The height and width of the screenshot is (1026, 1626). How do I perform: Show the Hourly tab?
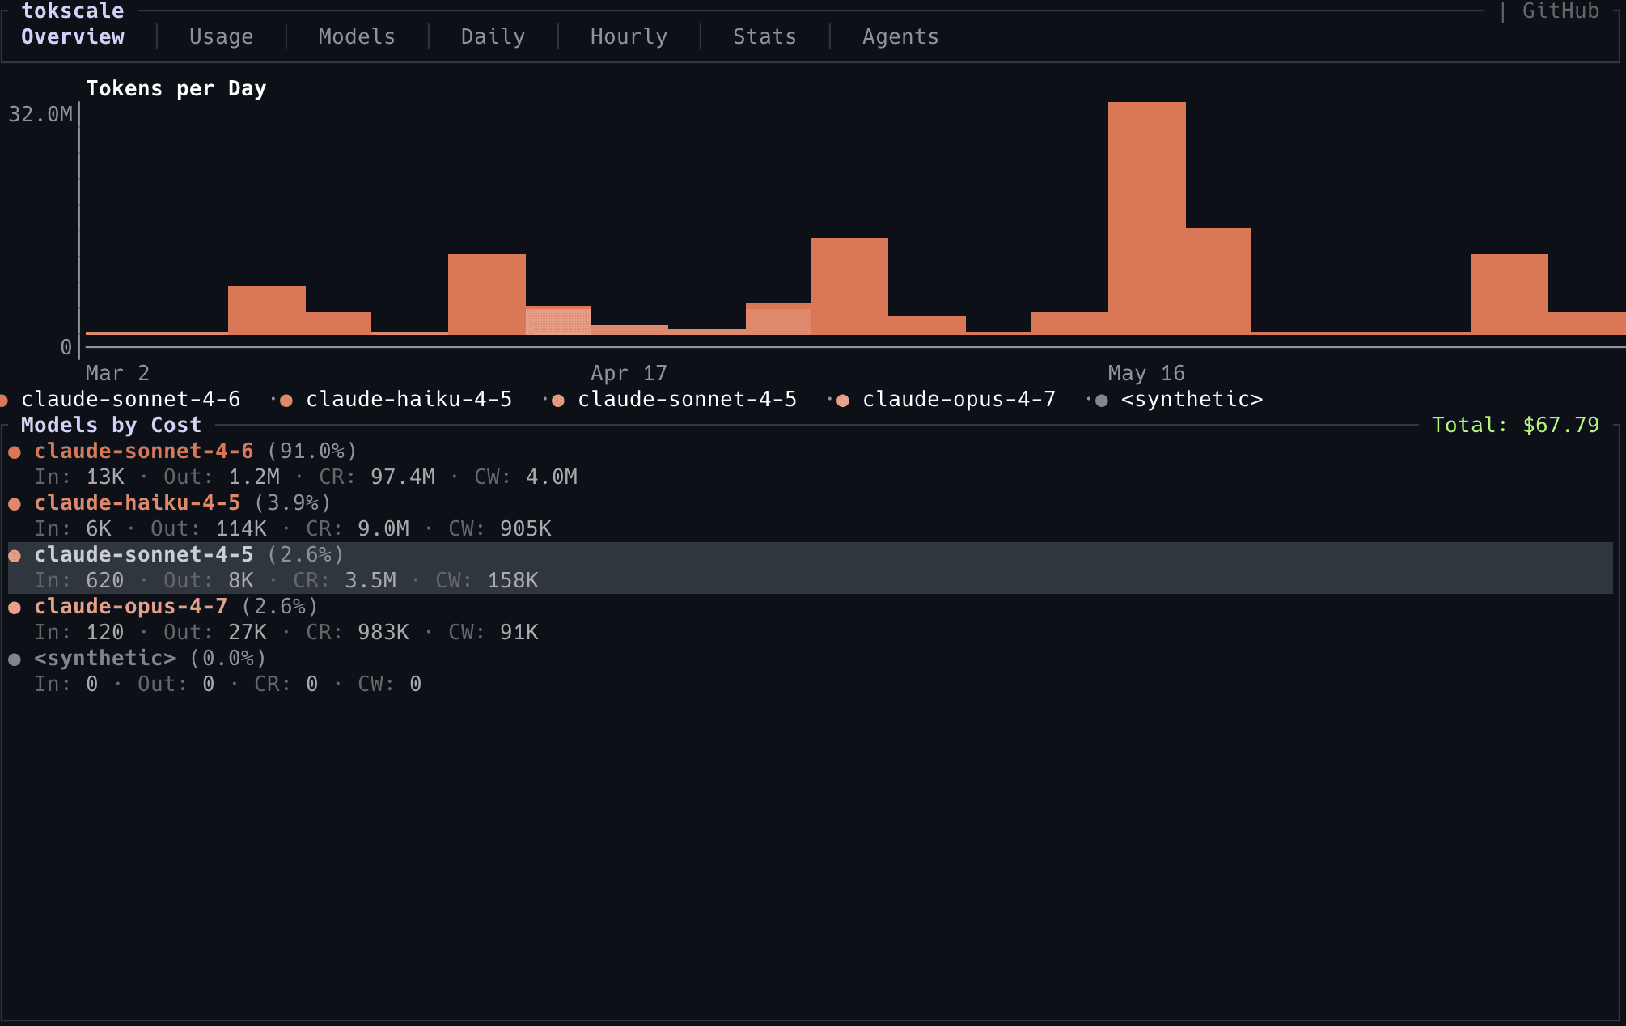tap(629, 36)
